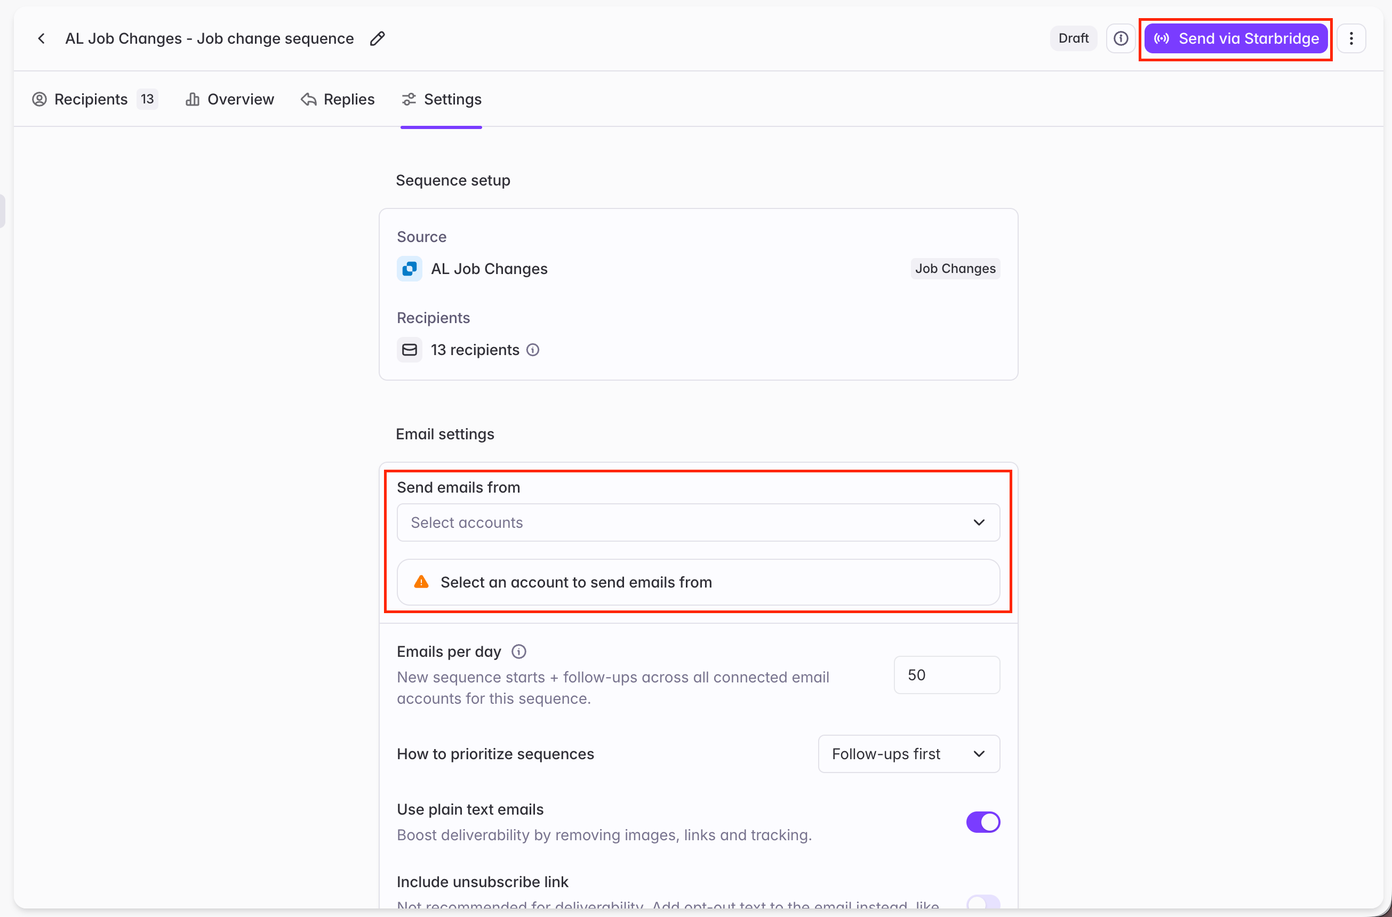Click the 13 recipients count badge on tab
Image resolution: width=1392 pixels, height=917 pixels.
click(147, 99)
